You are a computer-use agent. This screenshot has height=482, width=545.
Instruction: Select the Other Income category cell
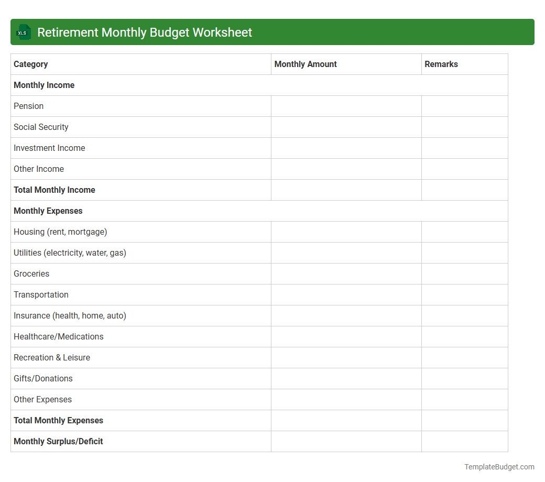tap(39, 169)
